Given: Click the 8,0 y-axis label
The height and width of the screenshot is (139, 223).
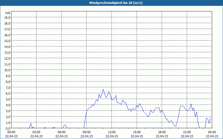Looking at the screenshot, I should click(x=8, y=82).
